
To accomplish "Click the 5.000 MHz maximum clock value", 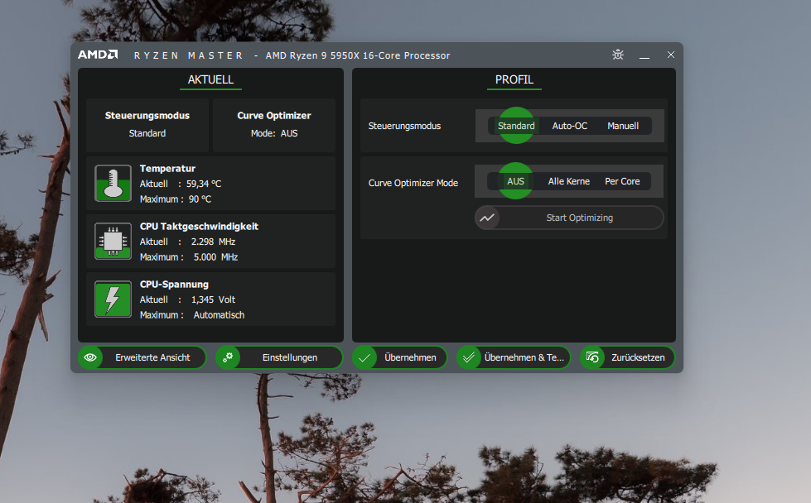I will tap(215, 257).
